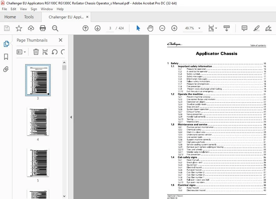Go to previous page arrow
The image size is (276, 199).
[86, 28]
